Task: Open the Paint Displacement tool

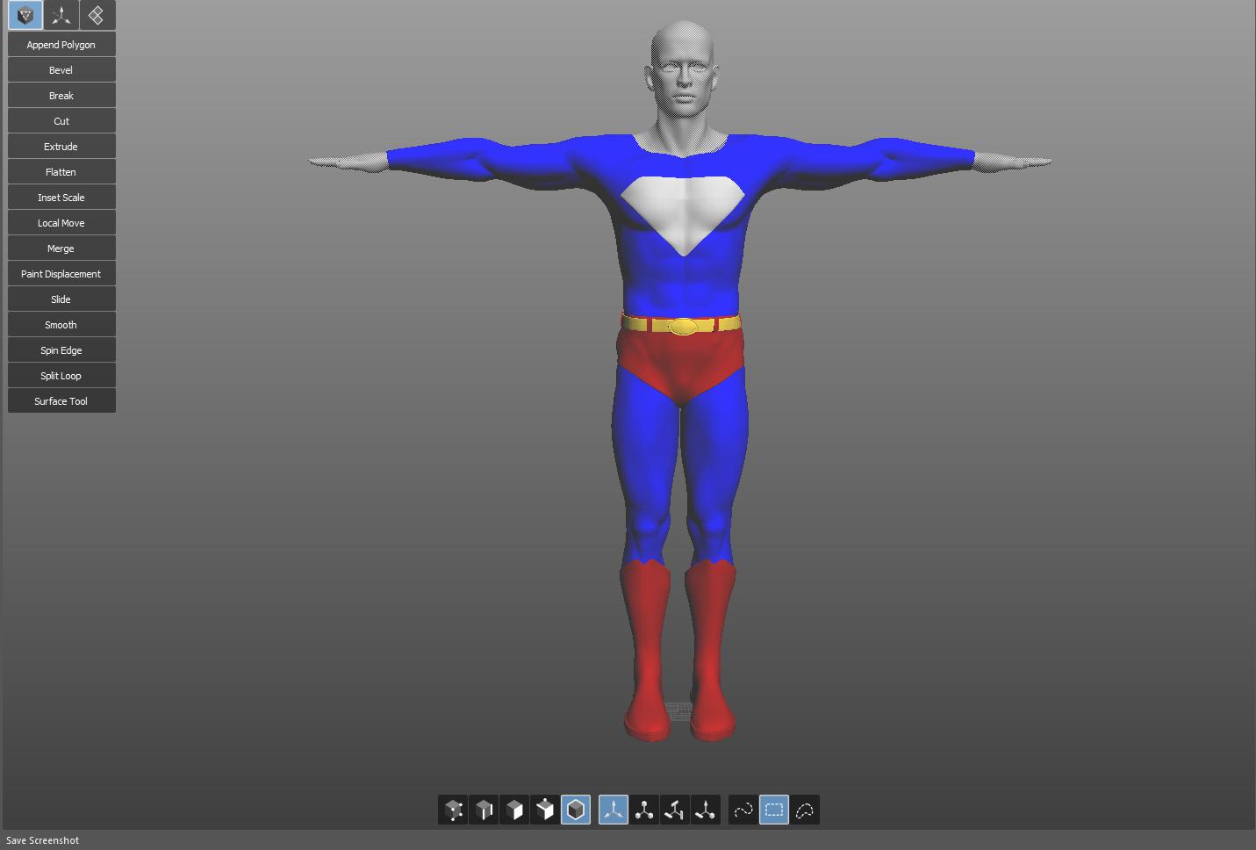Action: (61, 274)
